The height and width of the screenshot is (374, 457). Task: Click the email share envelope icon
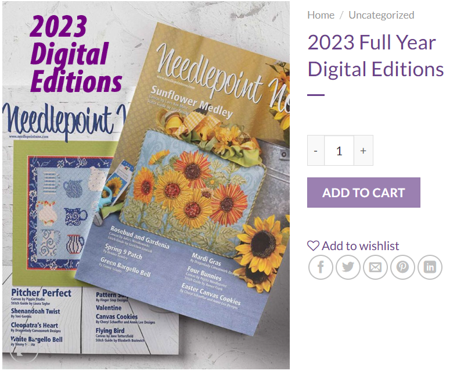pyautogui.click(x=375, y=268)
